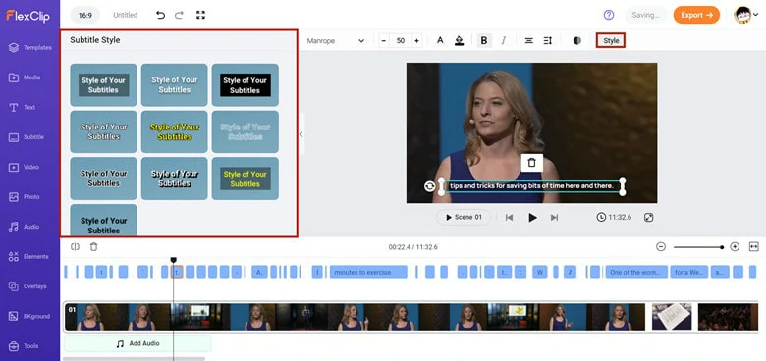The width and height of the screenshot is (766, 361).
Task: Click the Style button in toolbar
Action: coord(611,41)
